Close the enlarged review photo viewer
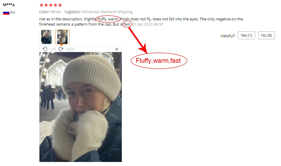 pyautogui.click(x=117, y=49)
